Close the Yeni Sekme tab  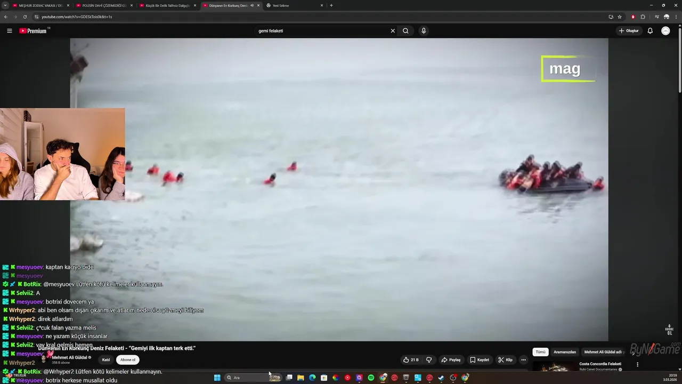(x=322, y=5)
